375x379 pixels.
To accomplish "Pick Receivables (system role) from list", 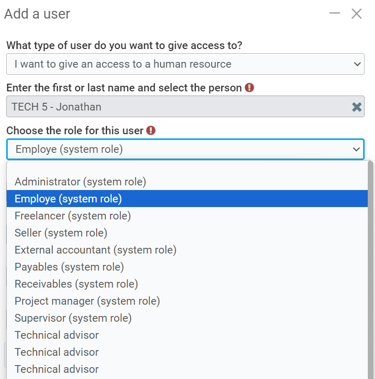I will pos(76,284).
